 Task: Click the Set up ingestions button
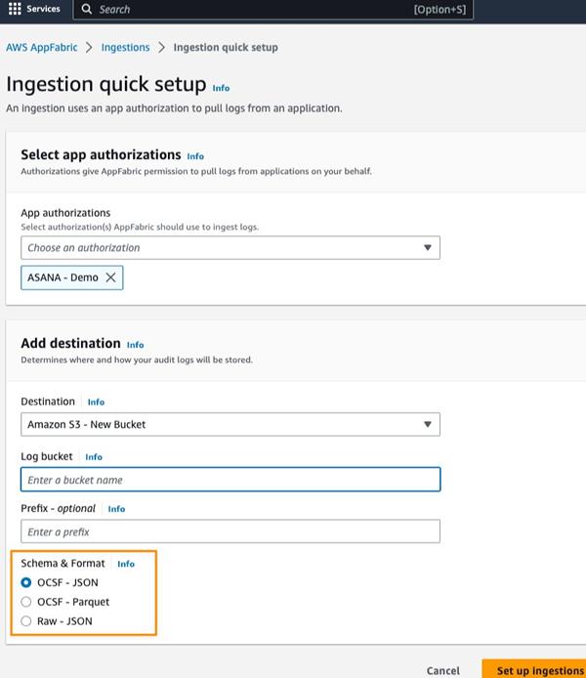tap(536, 670)
